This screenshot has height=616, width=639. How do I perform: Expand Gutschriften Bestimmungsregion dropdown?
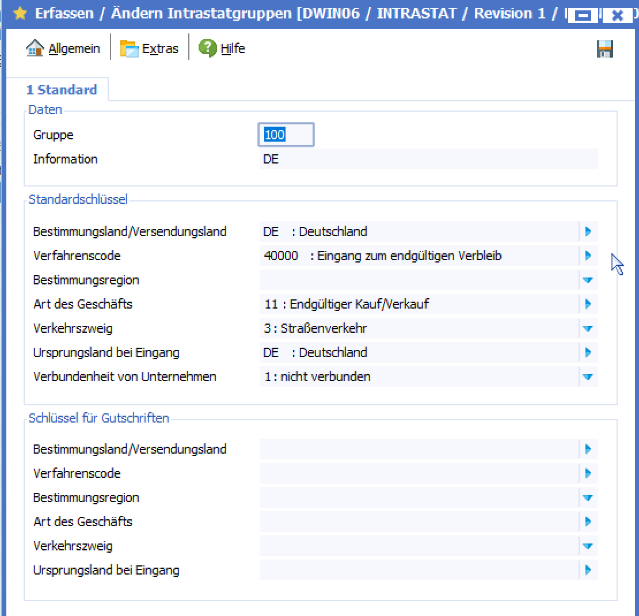(x=588, y=498)
